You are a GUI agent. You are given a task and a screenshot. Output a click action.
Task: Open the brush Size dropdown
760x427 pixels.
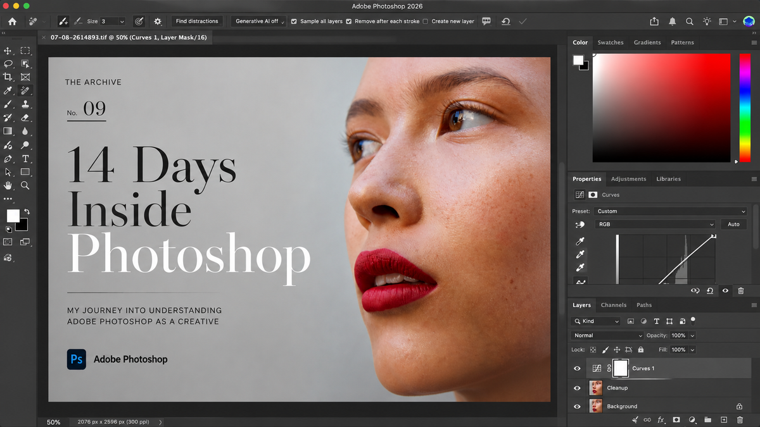click(x=122, y=22)
